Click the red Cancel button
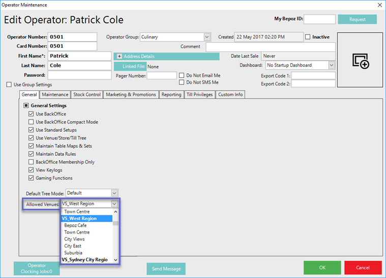 point(363,268)
